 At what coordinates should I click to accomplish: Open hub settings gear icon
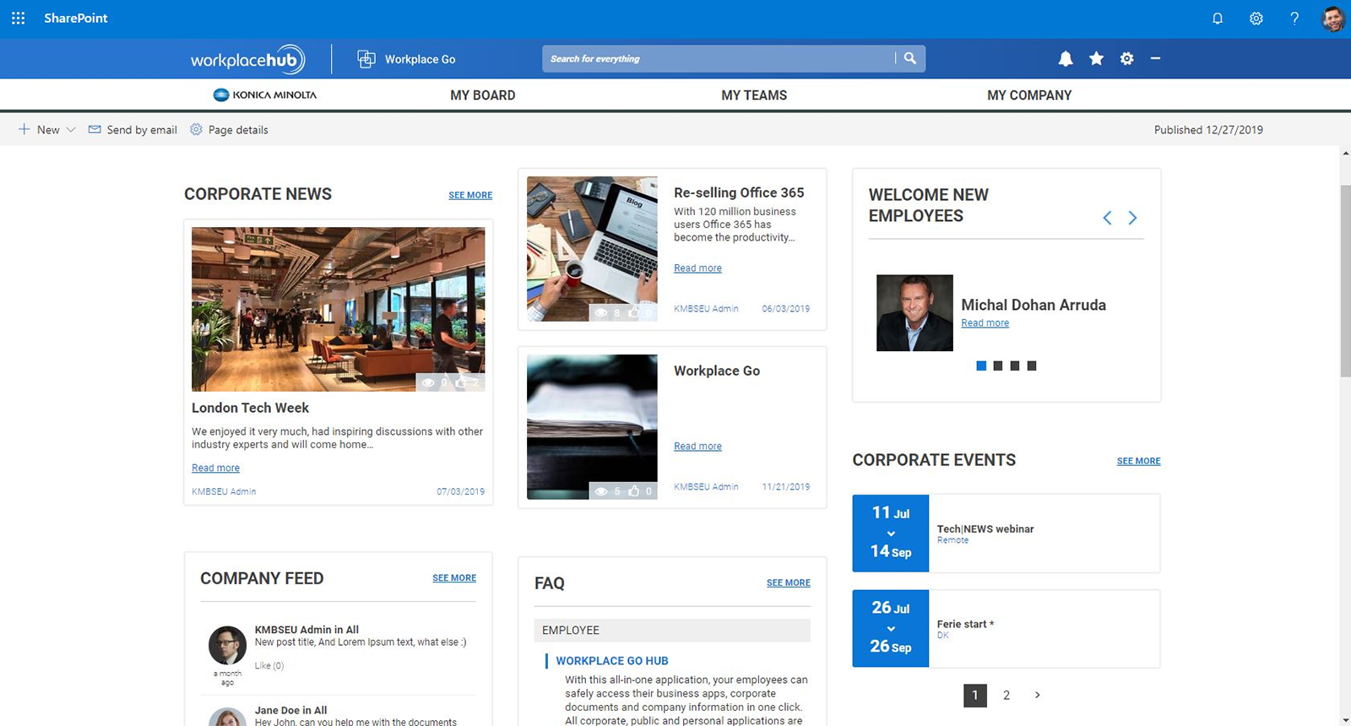(x=1126, y=59)
